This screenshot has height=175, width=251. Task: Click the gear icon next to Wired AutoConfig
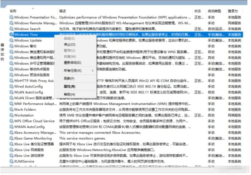pyautogui.click(x=11, y=86)
